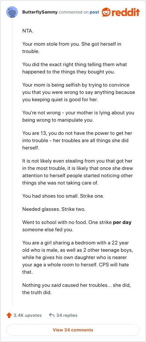146x342 pixels.
Task: Click the Reddit Snoo logo icon
Action: click(106, 12)
